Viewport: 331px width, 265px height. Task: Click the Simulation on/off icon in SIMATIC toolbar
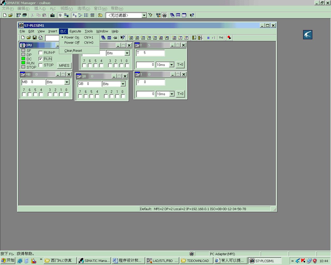point(164,15)
